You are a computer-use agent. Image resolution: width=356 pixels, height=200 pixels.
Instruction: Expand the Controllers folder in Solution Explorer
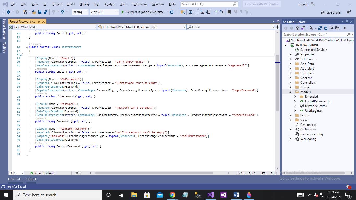click(290, 83)
